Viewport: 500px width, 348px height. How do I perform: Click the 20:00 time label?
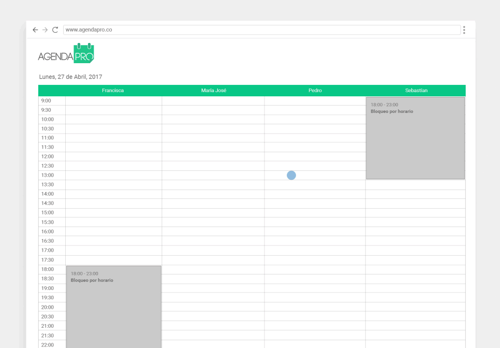click(x=47, y=307)
